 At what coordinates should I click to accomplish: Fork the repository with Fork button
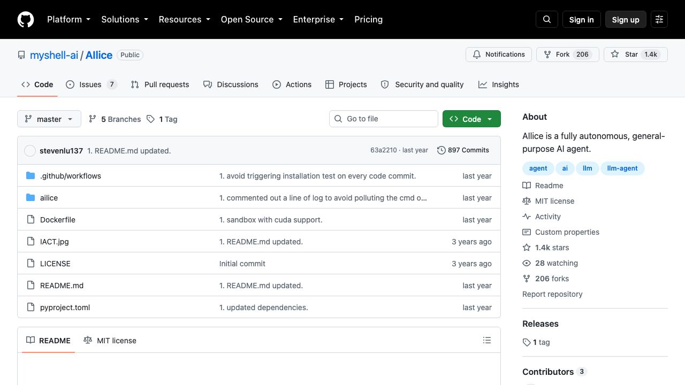point(567,55)
